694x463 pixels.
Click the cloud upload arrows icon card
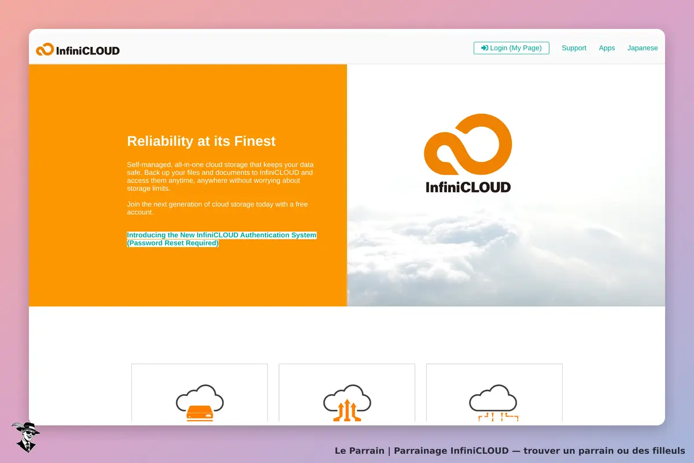347,393
